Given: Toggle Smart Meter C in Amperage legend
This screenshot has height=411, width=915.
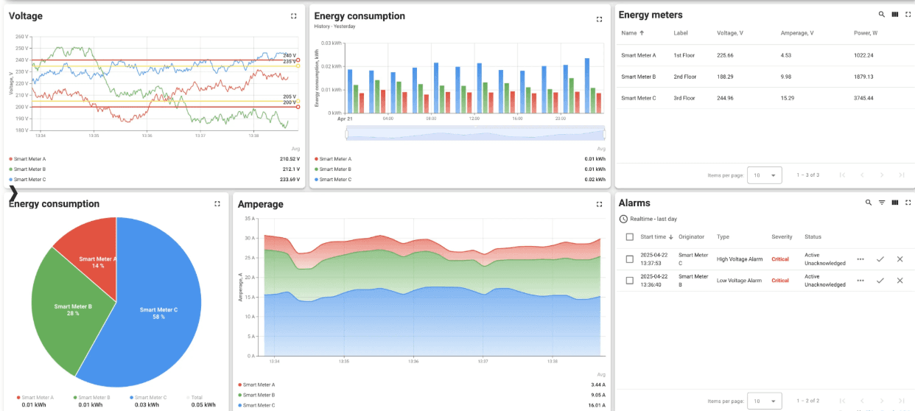Looking at the screenshot, I should (256, 405).
